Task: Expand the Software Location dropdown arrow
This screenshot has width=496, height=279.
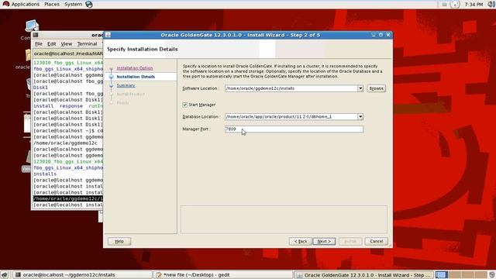Action: (x=360, y=88)
